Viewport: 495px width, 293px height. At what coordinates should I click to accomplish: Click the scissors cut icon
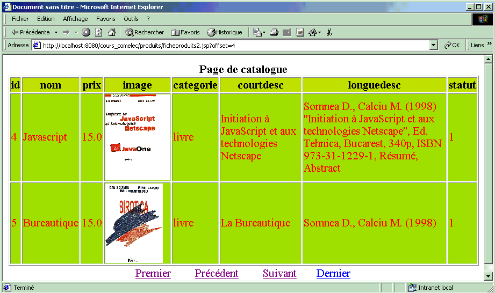pyautogui.click(x=329, y=32)
